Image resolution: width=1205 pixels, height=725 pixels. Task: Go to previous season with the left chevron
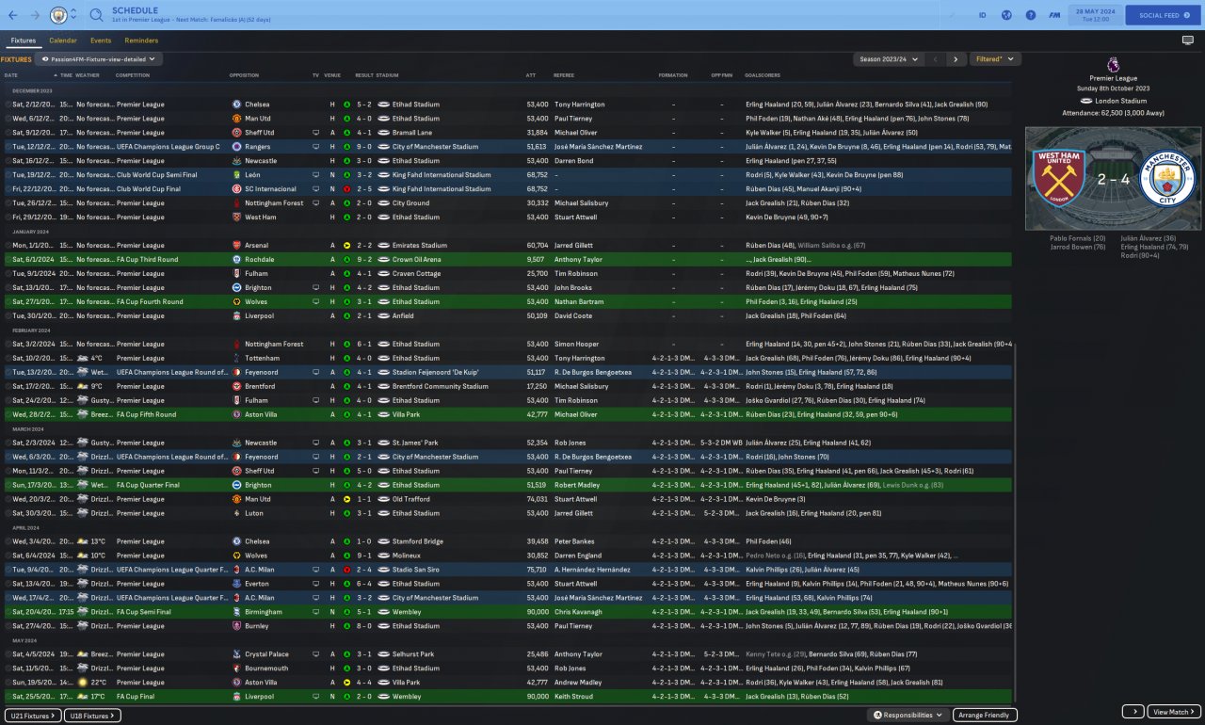[936, 59]
